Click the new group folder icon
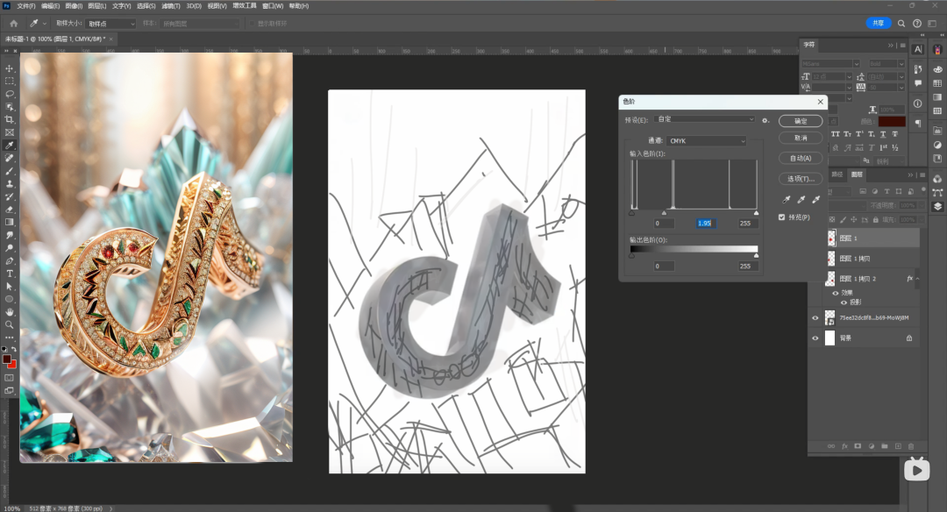 coord(884,446)
